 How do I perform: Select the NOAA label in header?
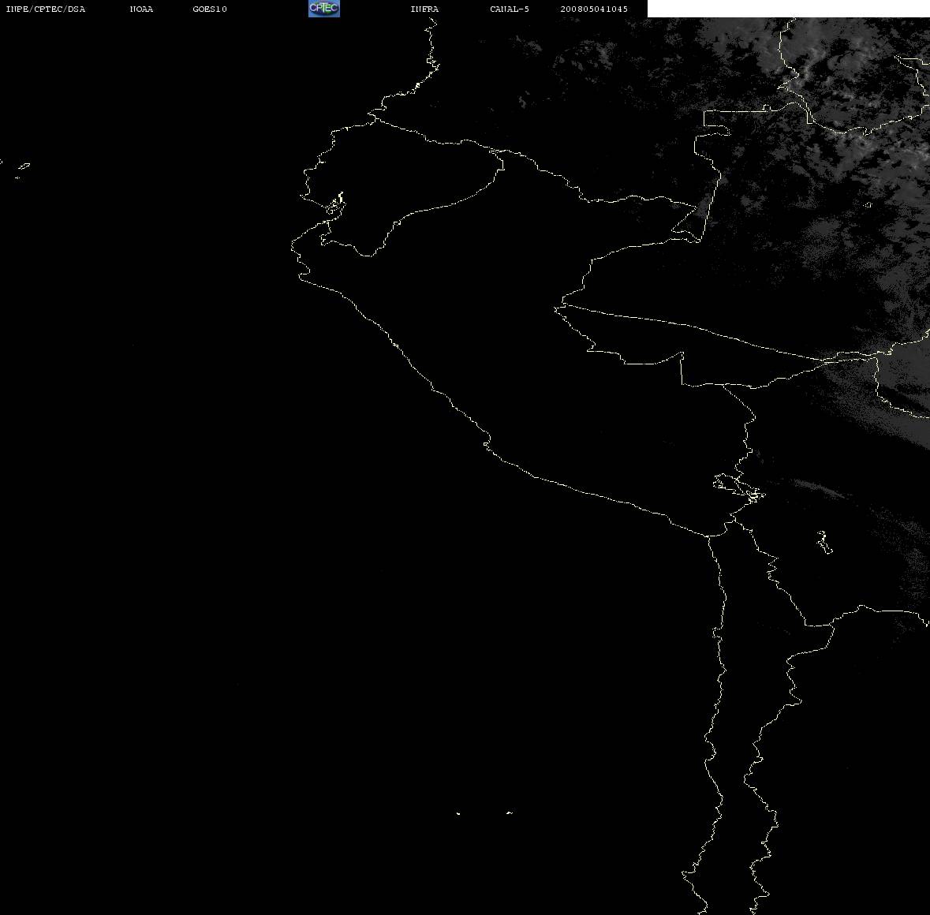tap(141, 9)
